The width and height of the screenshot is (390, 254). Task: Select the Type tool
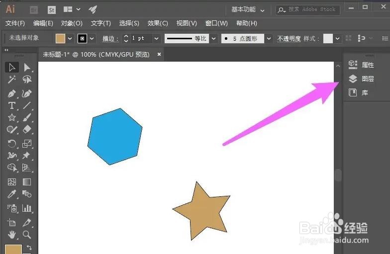point(12,105)
